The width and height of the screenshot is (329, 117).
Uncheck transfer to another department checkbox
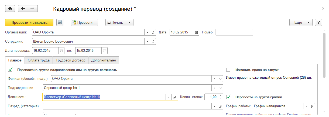click(11, 70)
